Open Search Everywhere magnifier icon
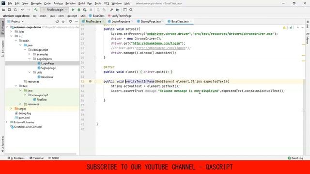 (x=131, y=10)
